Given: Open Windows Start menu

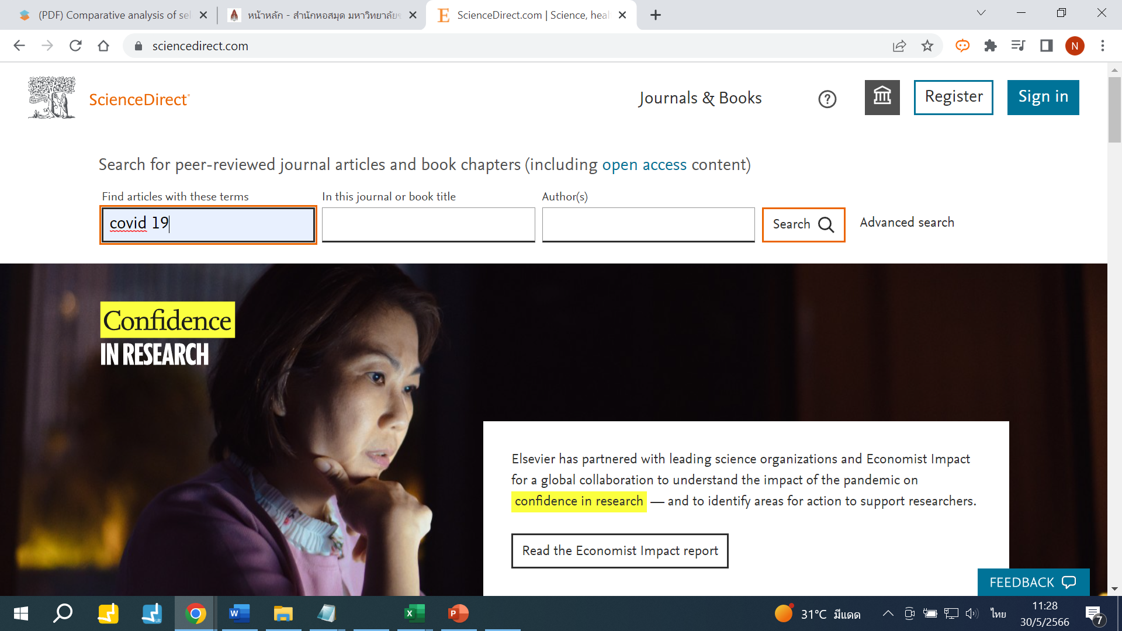Looking at the screenshot, I should pyautogui.click(x=21, y=613).
